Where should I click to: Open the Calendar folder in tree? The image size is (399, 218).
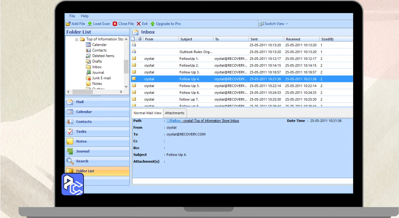(99, 45)
